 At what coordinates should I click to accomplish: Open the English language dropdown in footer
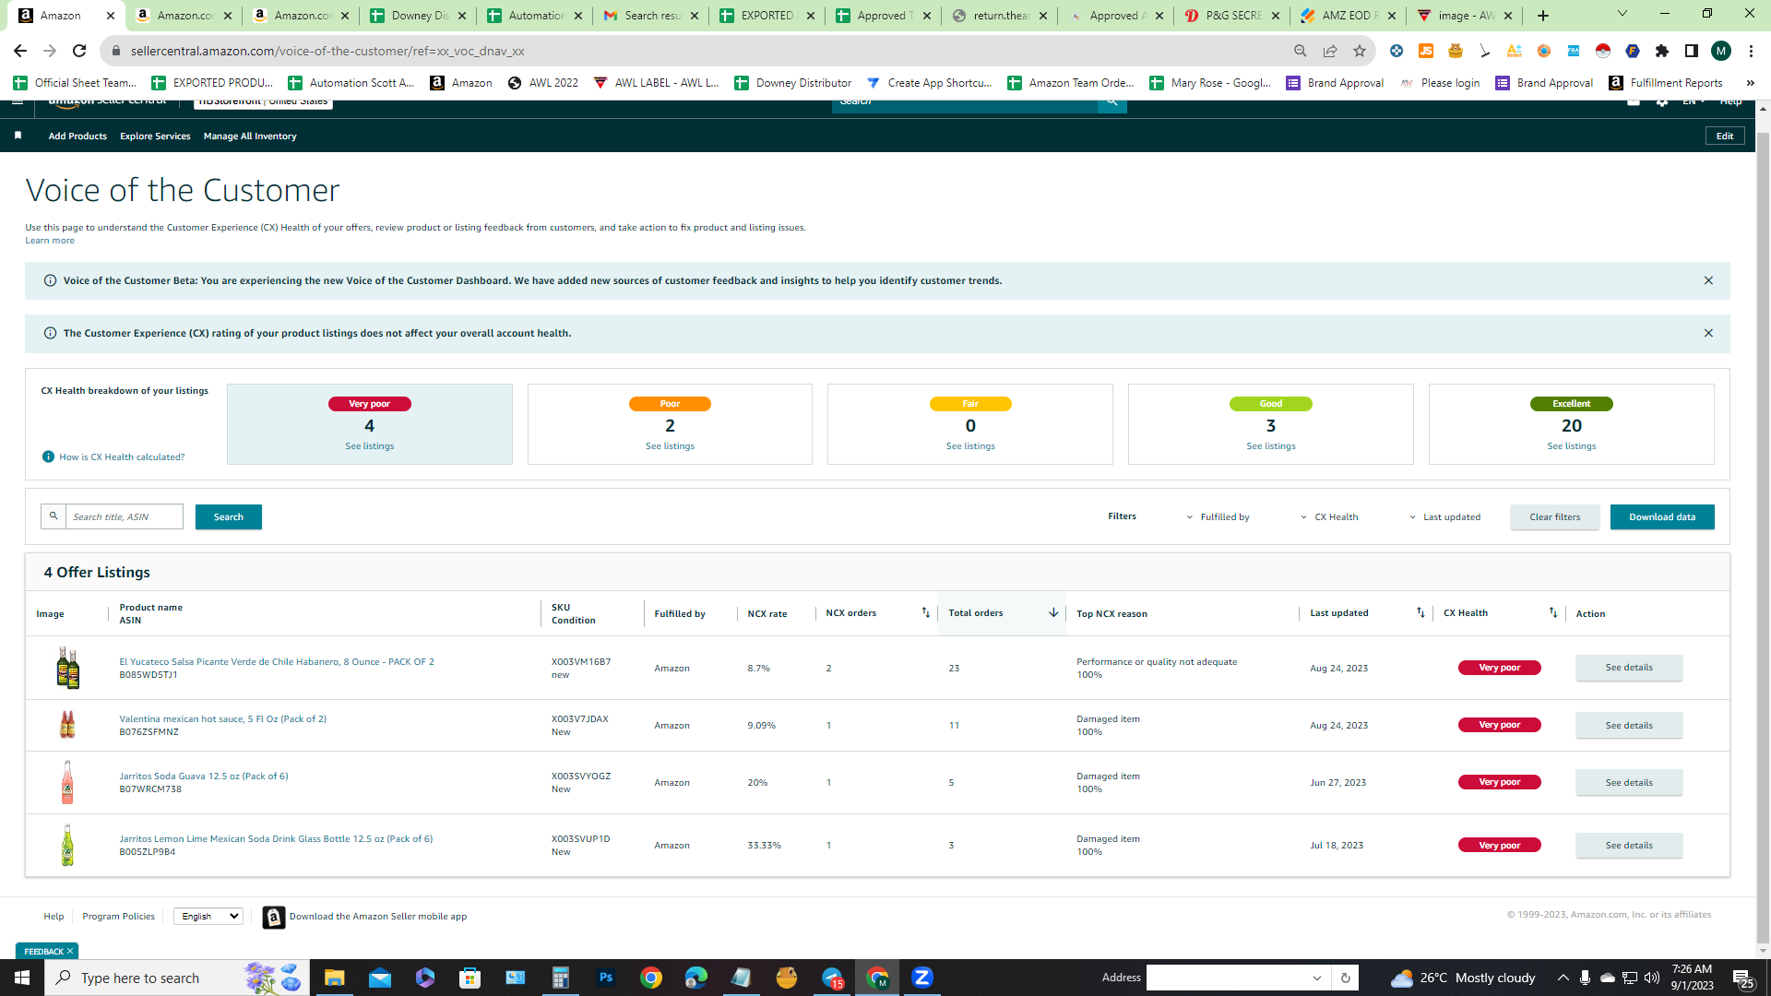[x=208, y=916]
